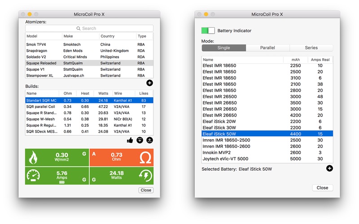
Task: Click the 24.18 Watts tile
Action: [122, 176]
